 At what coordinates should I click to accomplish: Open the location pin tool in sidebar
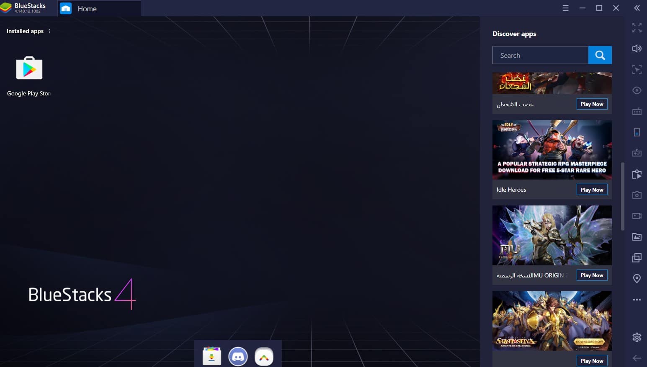(x=637, y=279)
